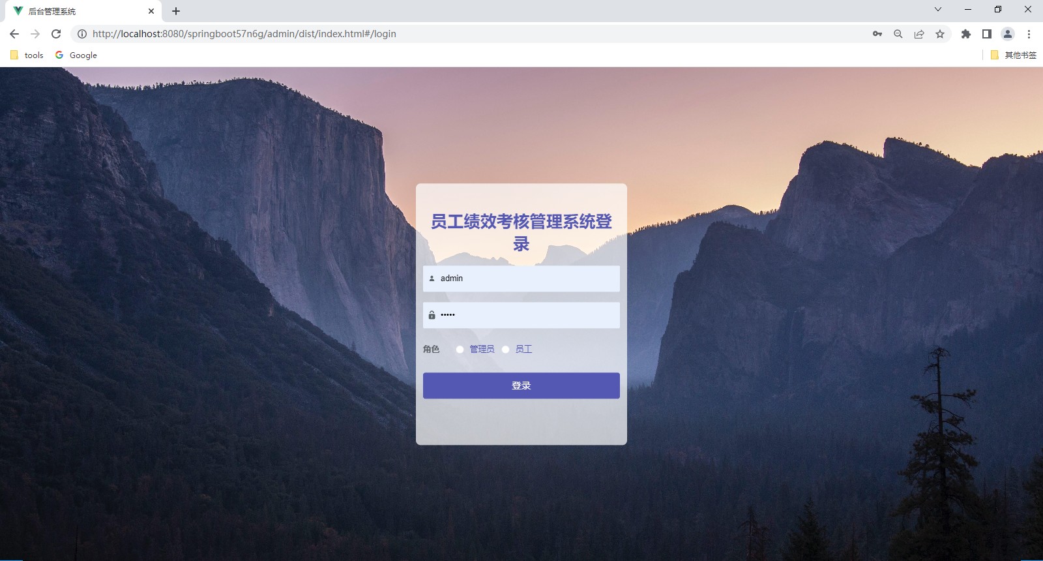Select the 管理员 role radio button
The height and width of the screenshot is (561, 1043).
pos(460,350)
